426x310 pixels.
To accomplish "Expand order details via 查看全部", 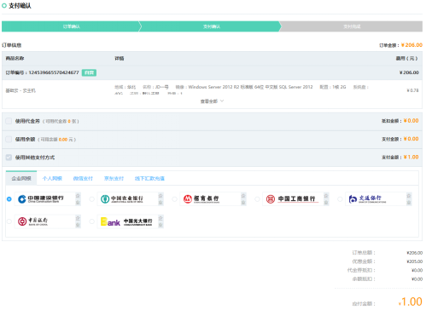I will click(212, 101).
